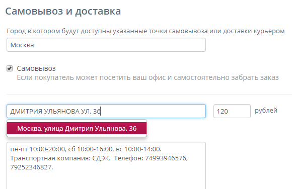Screen dimensions: 292x189
Task: Click the city field label about доставки курьером
Action: tap(145, 31)
